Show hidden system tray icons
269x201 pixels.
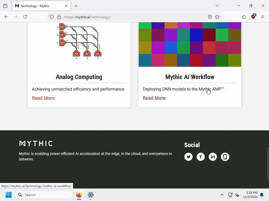tap(222, 195)
